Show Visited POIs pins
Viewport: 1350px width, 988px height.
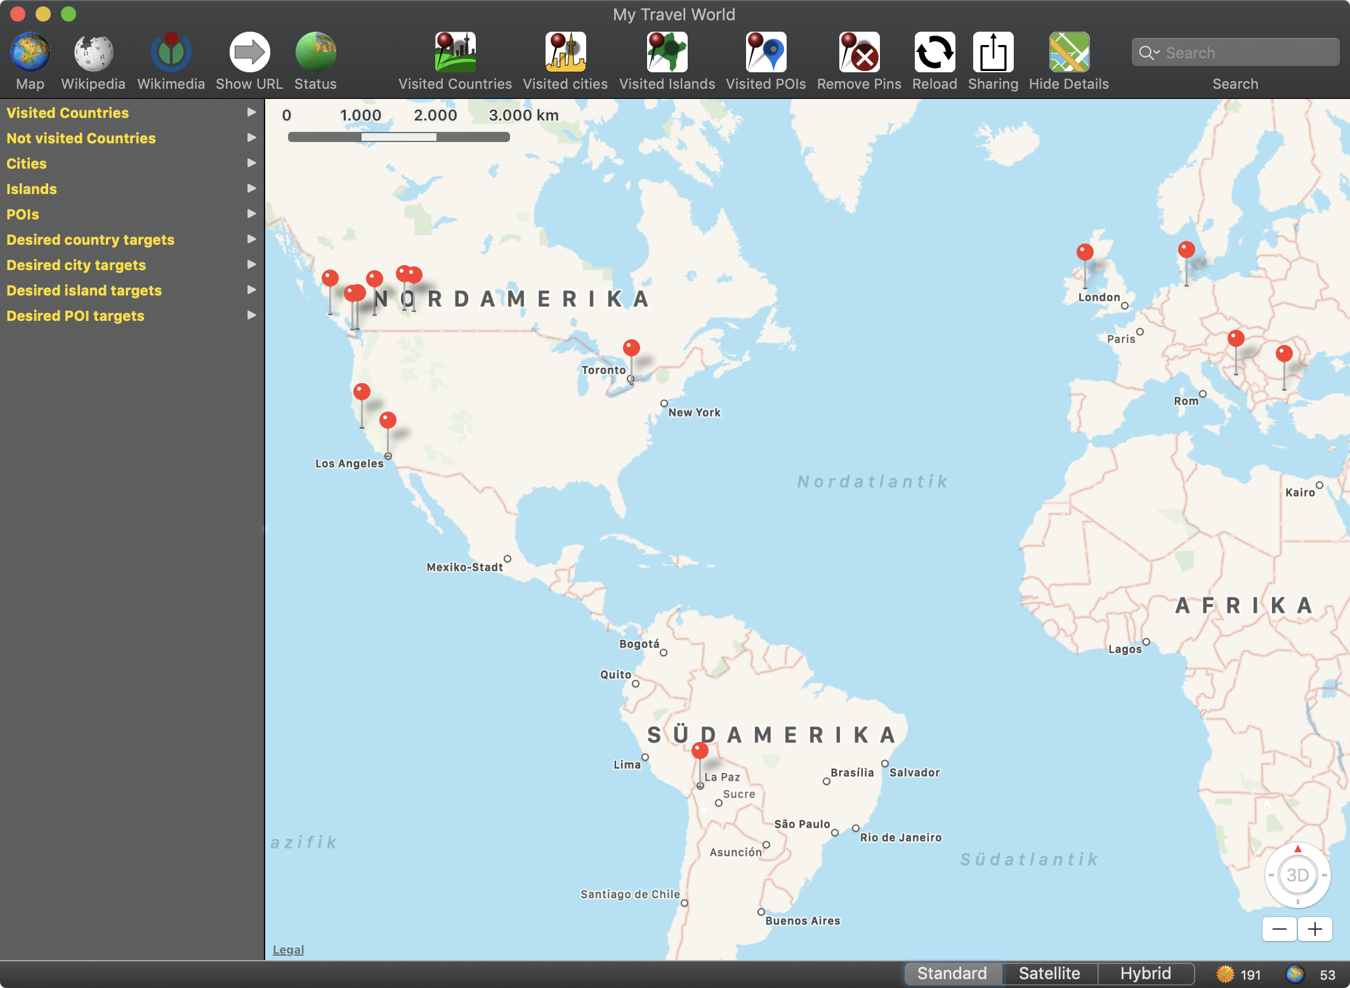tap(766, 52)
